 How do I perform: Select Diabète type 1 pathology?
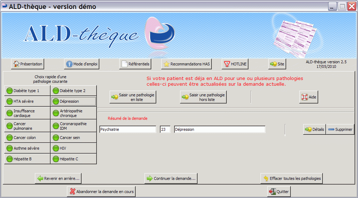click(27, 91)
